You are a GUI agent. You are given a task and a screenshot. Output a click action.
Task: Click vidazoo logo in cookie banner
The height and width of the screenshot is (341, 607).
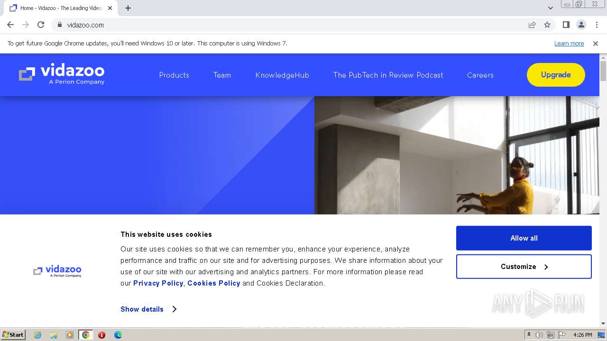57,271
